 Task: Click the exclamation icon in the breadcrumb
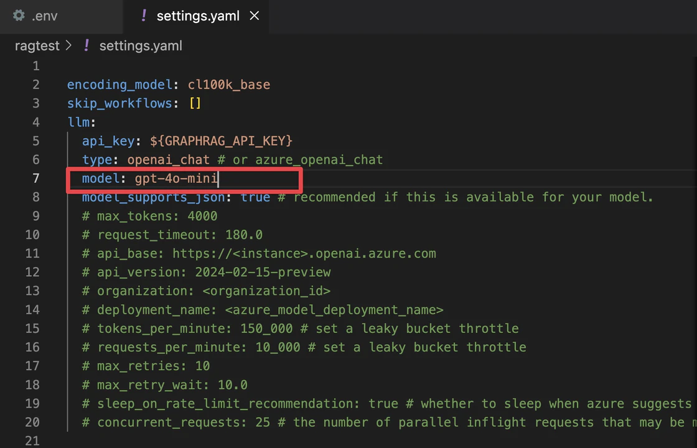point(87,45)
